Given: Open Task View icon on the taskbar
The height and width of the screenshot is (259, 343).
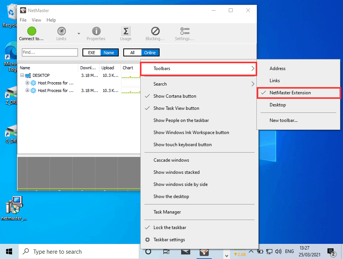Looking at the screenshot, I should [166, 252].
